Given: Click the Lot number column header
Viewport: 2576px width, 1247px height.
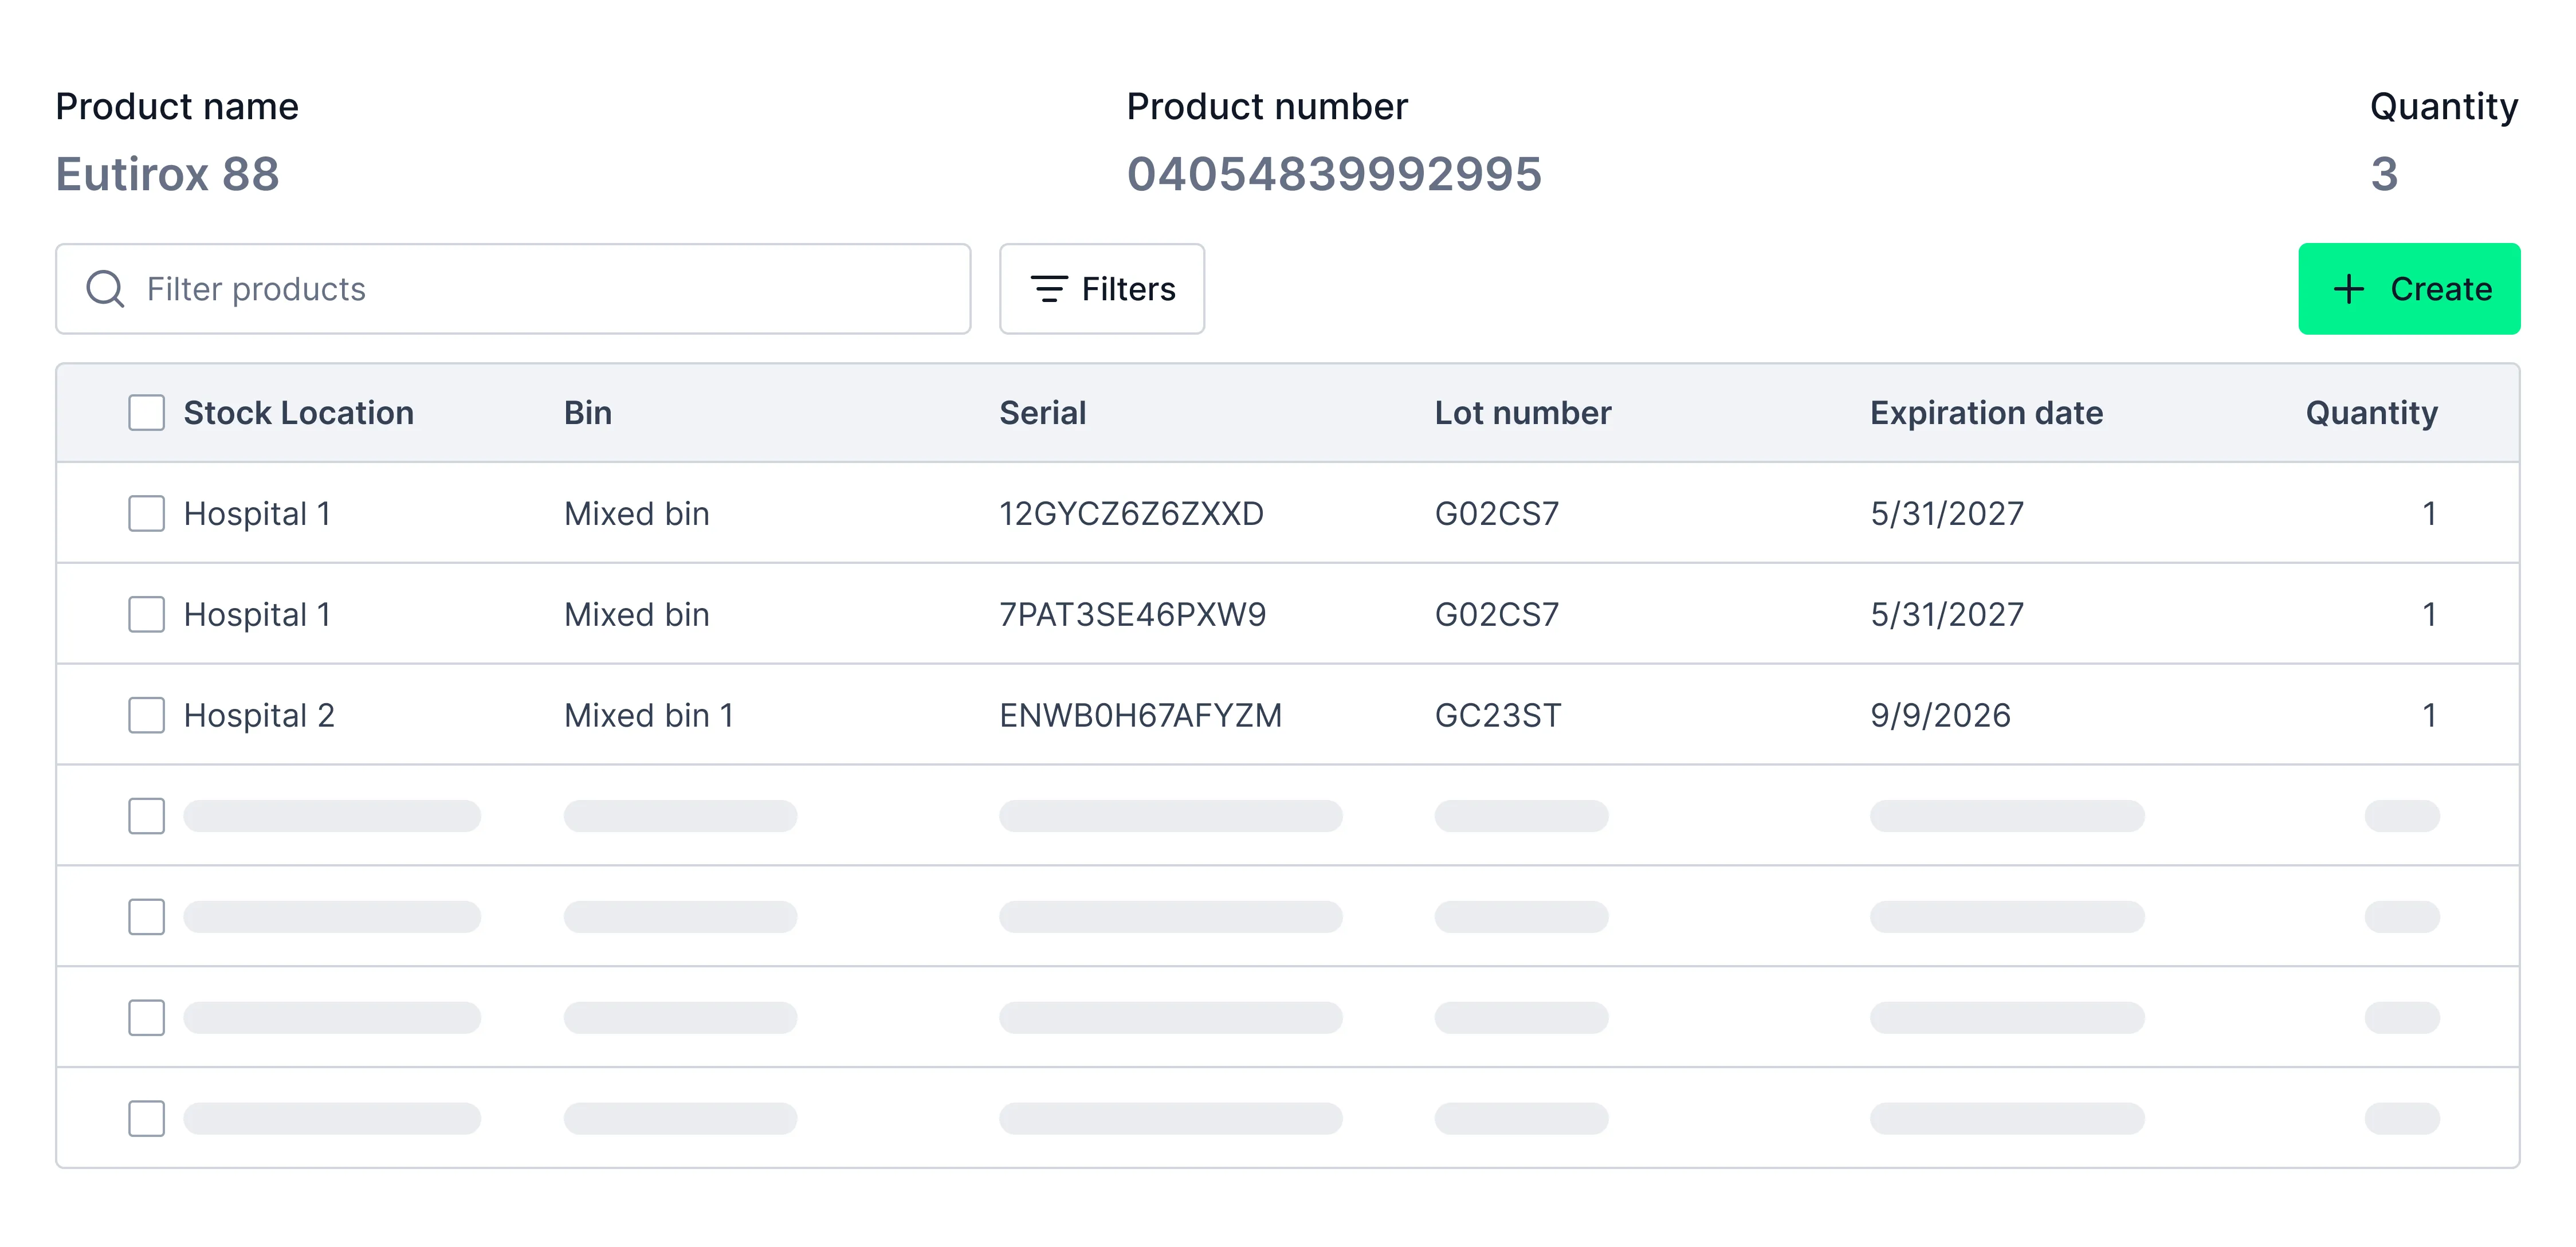Looking at the screenshot, I should click(1523, 412).
